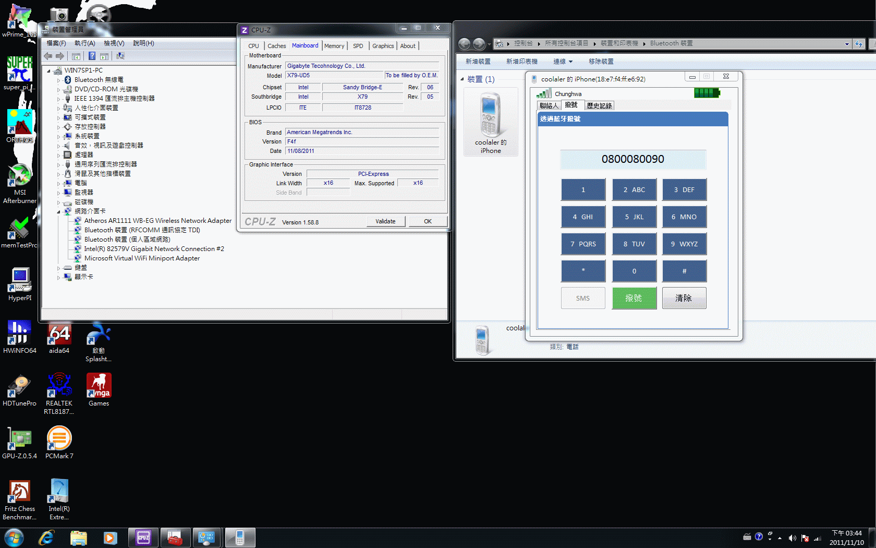The image size is (876, 548).
Task: Open the View menu in Device Manager
Action: tap(114, 43)
